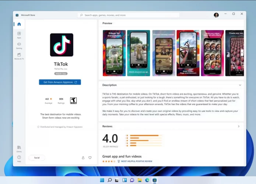Click the most helpful review badge icon

pos(119,161)
